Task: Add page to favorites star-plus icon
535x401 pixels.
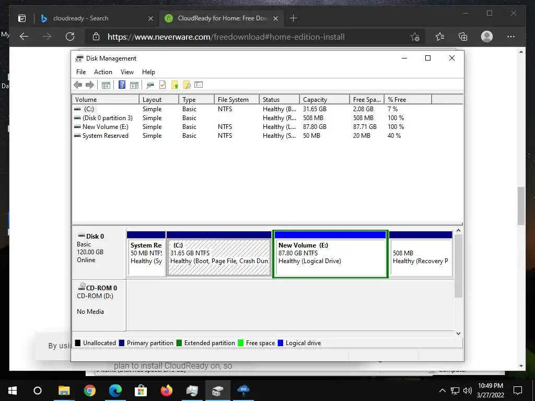Action: (x=415, y=37)
